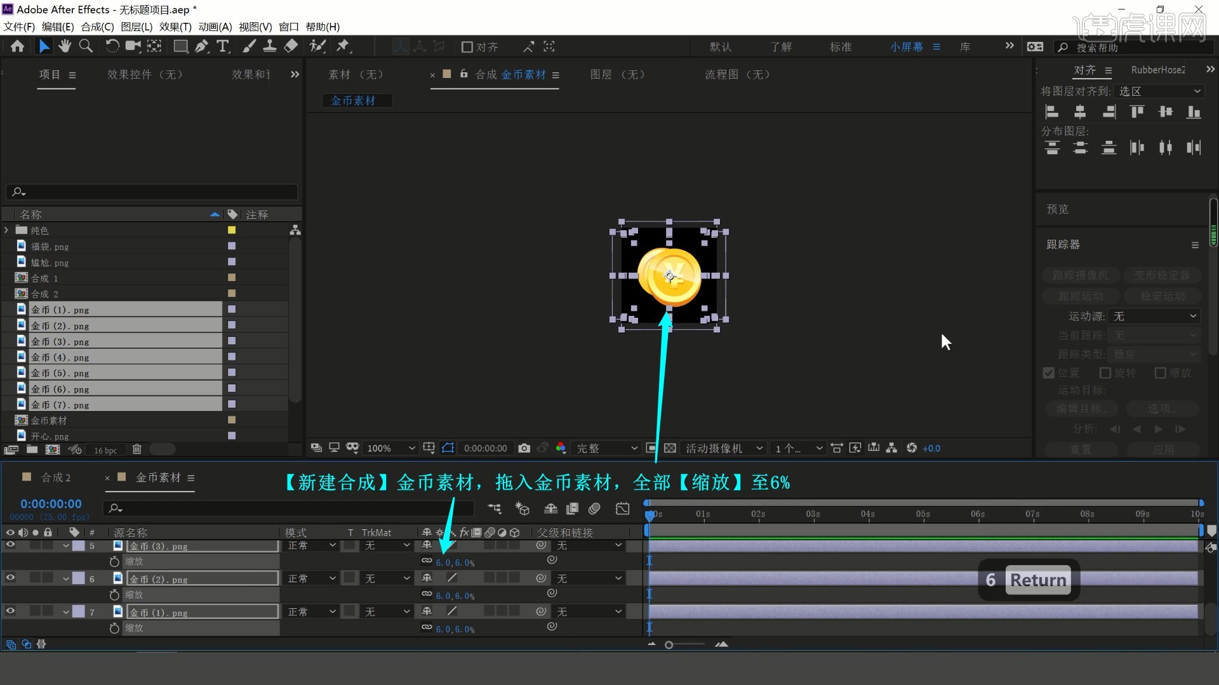1219x685 pixels.
Task: Toggle motion blur enable icon in timeline
Action: [x=595, y=509]
